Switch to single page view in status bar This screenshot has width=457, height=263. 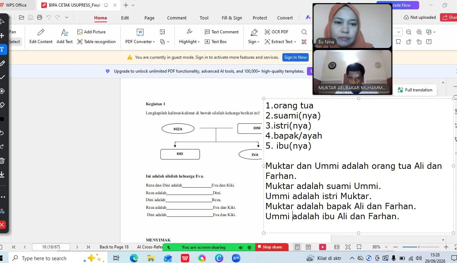click(x=297, y=247)
